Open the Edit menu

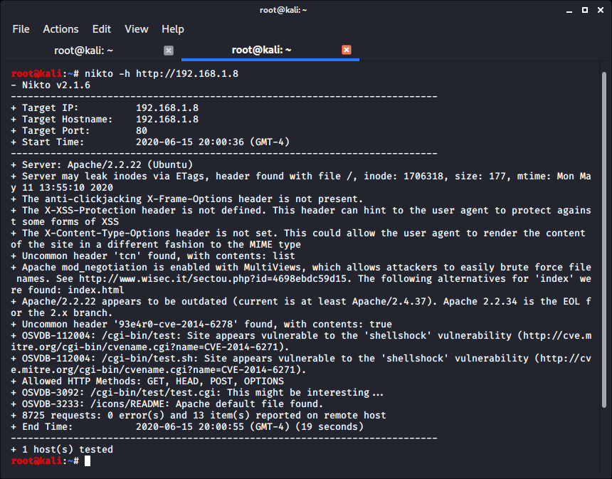[x=102, y=29]
